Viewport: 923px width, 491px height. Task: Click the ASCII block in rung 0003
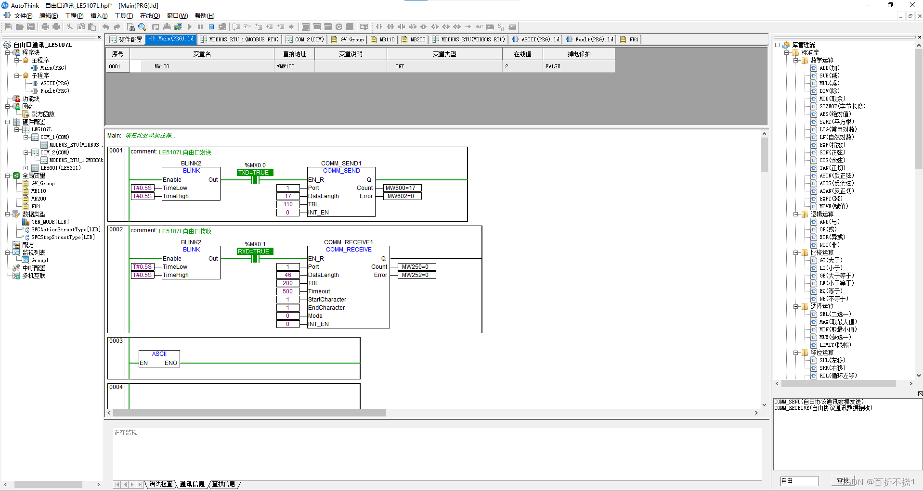click(x=159, y=359)
